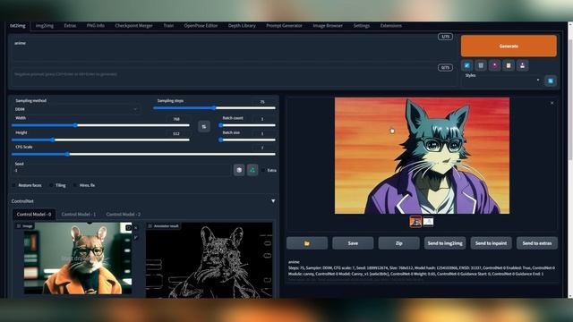Switch to Control Model - 1 tab
The image size is (573, 322).
coord(79,215)
